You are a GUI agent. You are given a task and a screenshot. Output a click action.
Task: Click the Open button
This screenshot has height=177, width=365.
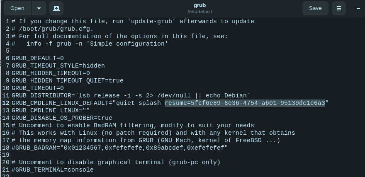coord(17,8)
